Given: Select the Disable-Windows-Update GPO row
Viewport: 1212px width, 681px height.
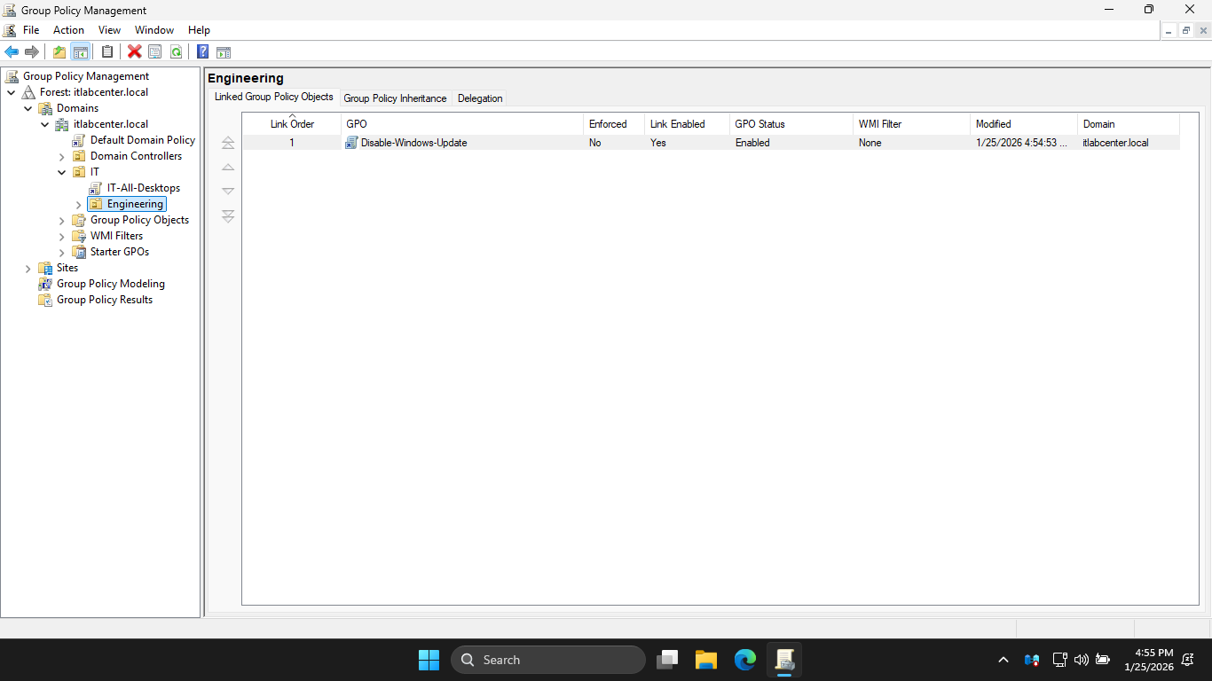Looking at the screenshot, I should point(413,143).
